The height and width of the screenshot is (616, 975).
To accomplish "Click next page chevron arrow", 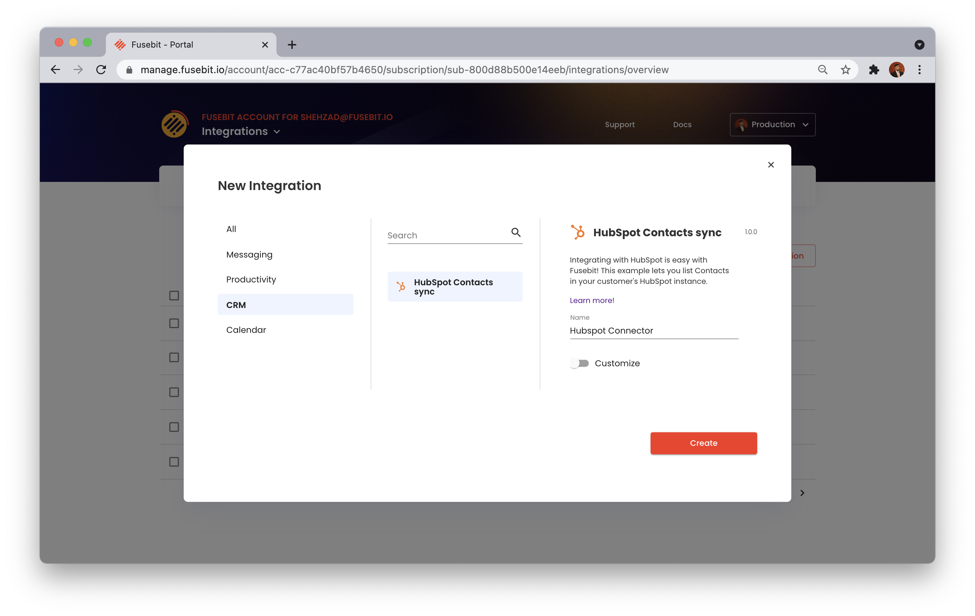I will [802, 493].
